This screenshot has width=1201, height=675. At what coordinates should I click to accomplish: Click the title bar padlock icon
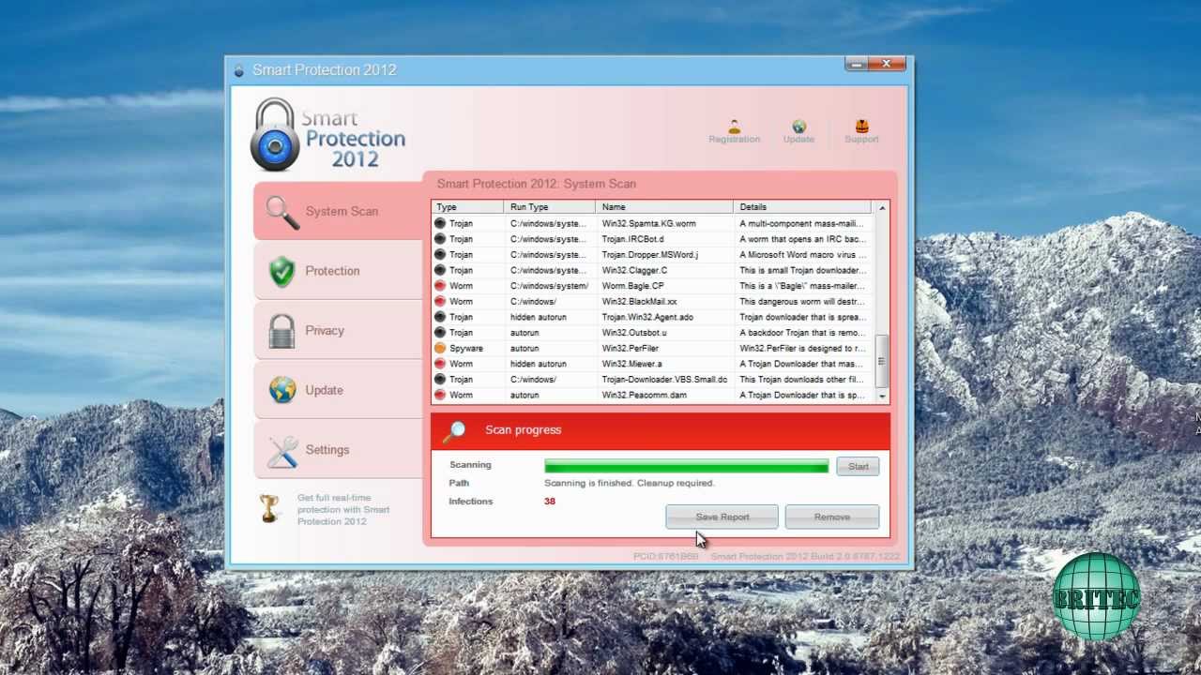coord(238,70)
